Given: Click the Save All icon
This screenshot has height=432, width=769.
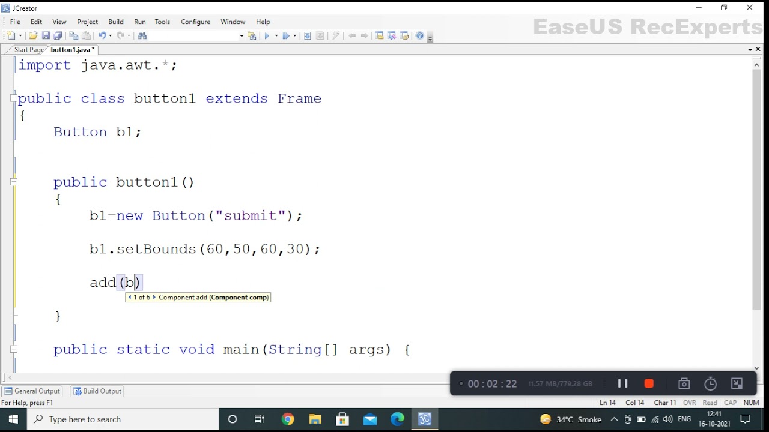Looking at the screenshot, I should click(x=58, y=36).
